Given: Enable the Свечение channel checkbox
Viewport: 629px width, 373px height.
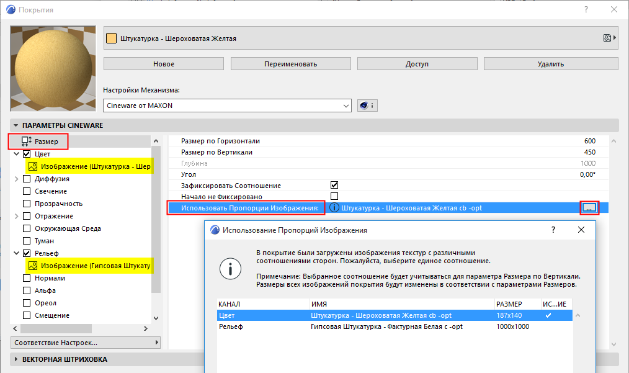Looking at the screenshot, I should click(27, 191).
